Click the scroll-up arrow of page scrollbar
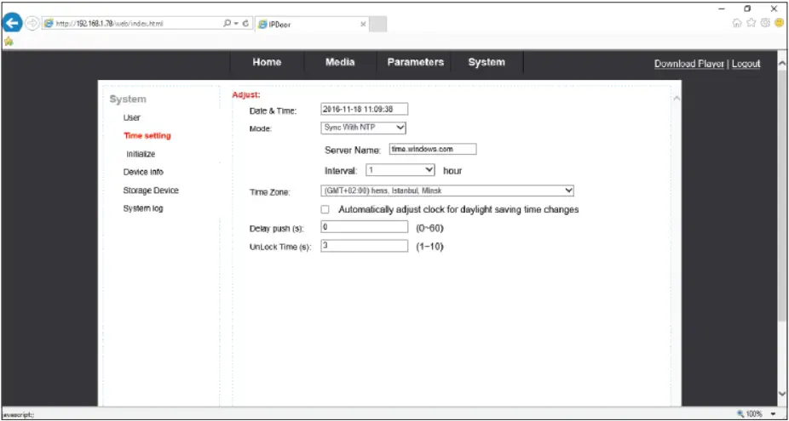The image size is (789, 421). pyautogui.click(x=781, y=64)
